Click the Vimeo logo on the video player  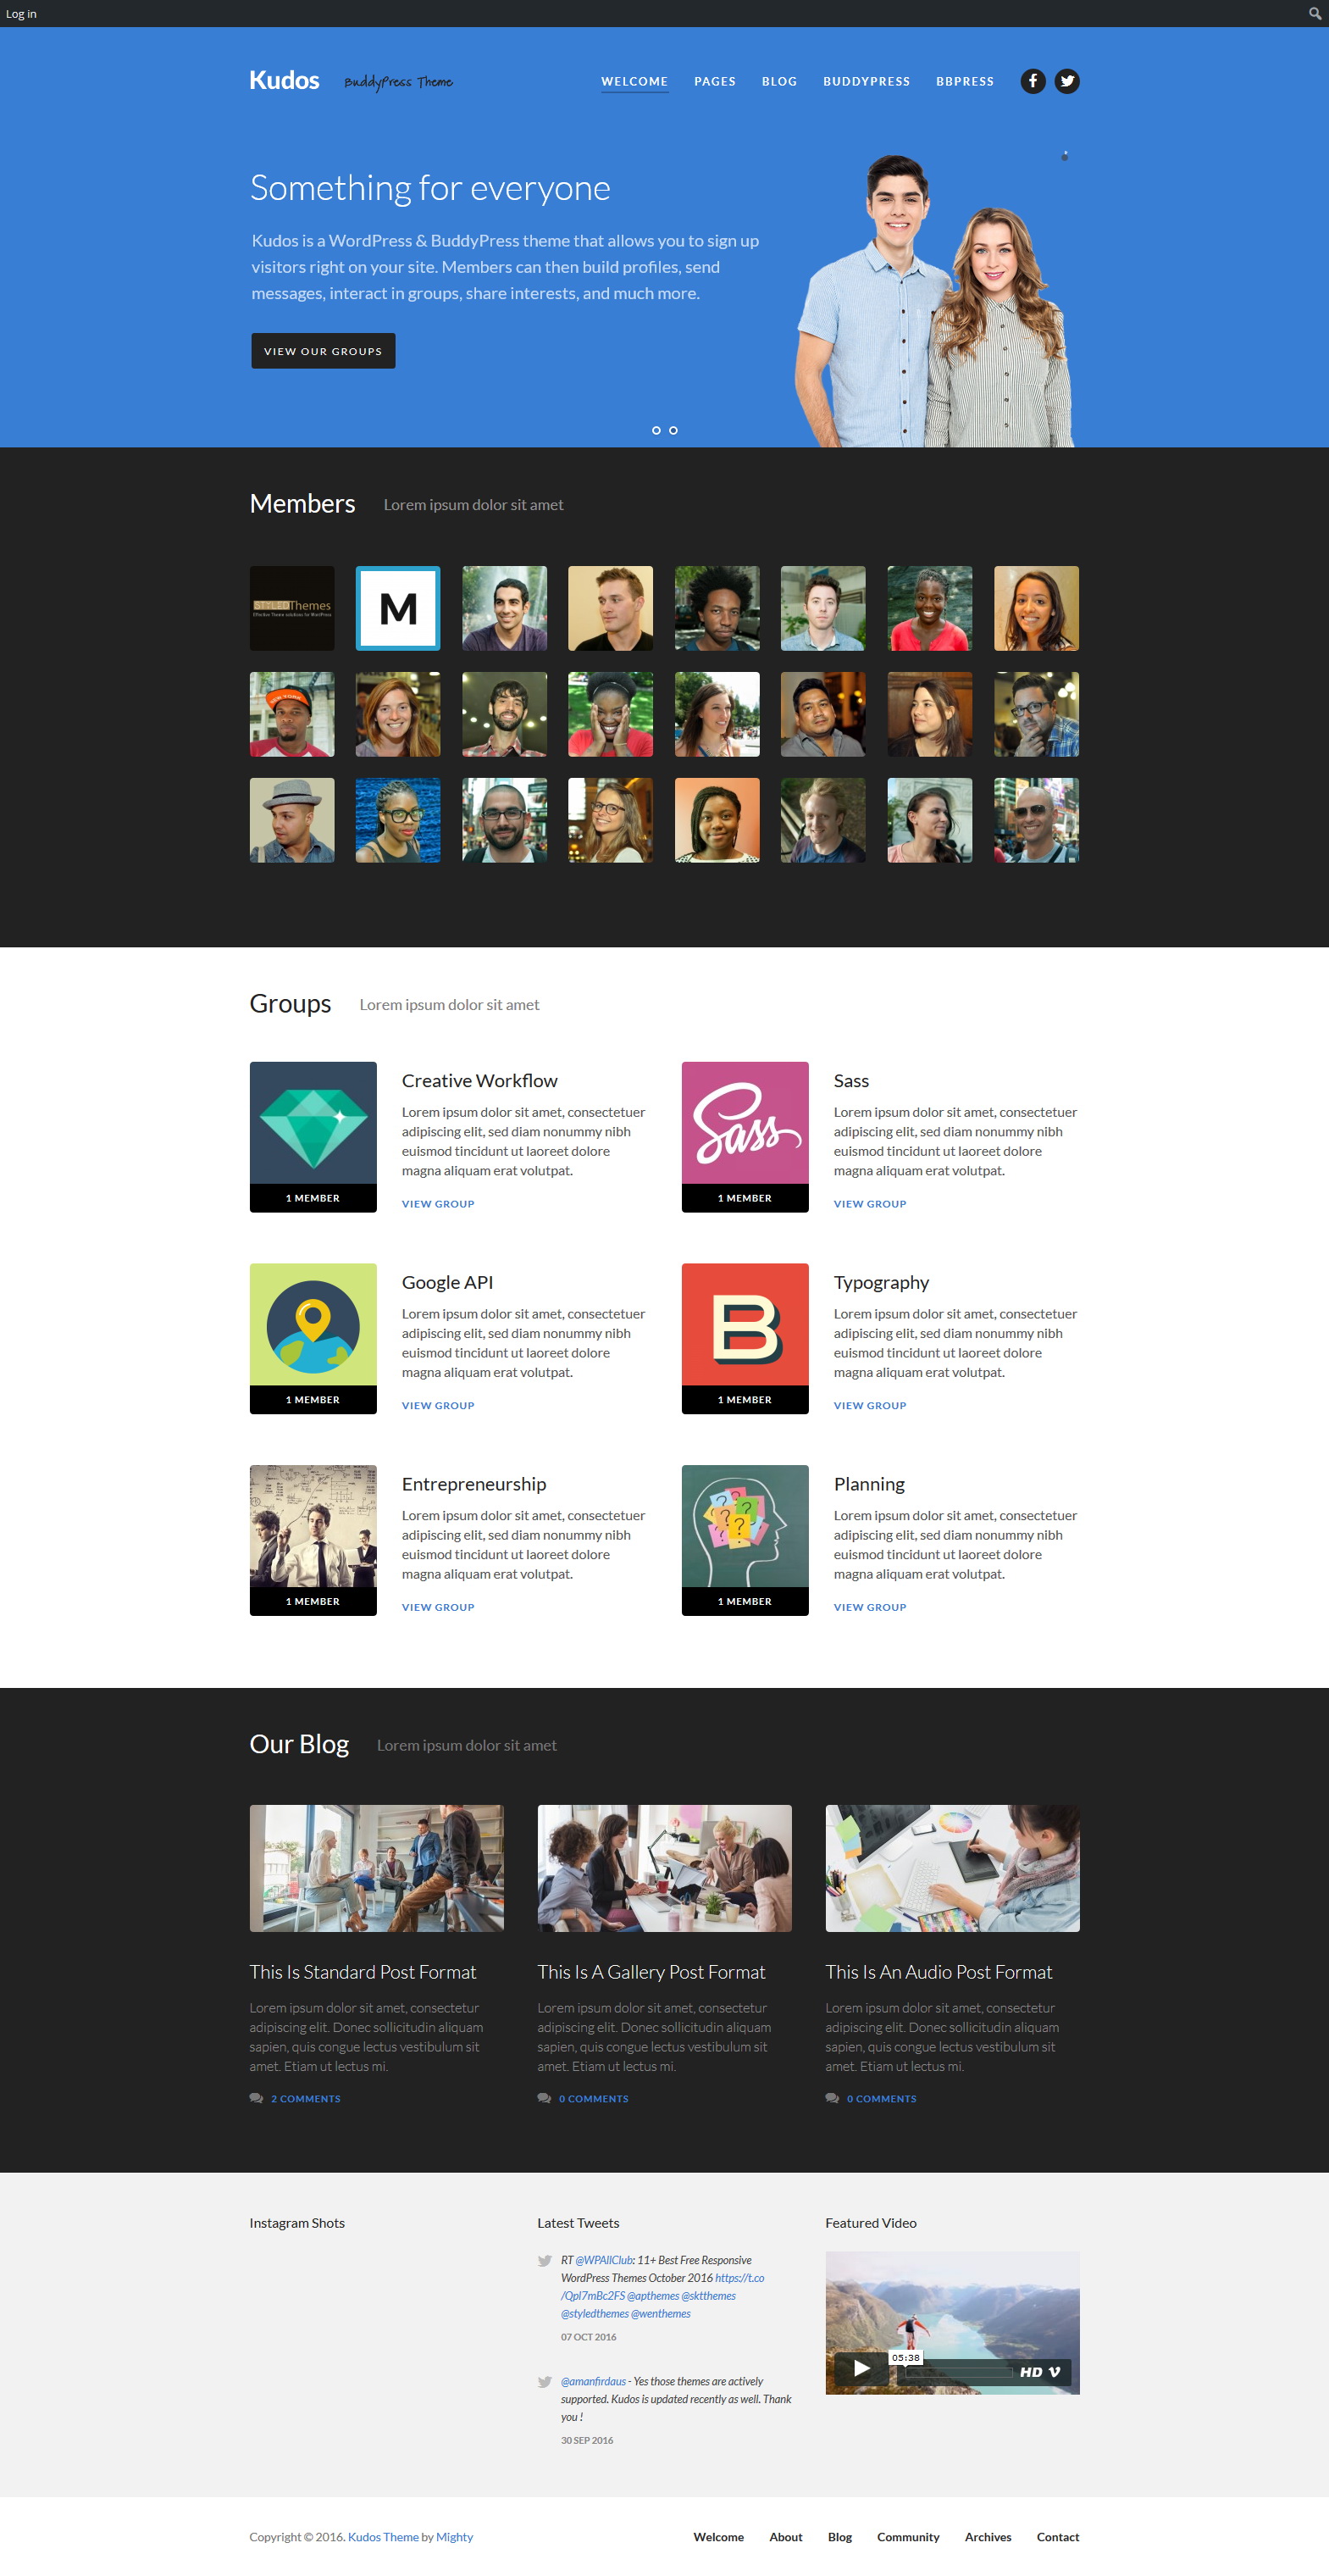tap(1055, 2372)
